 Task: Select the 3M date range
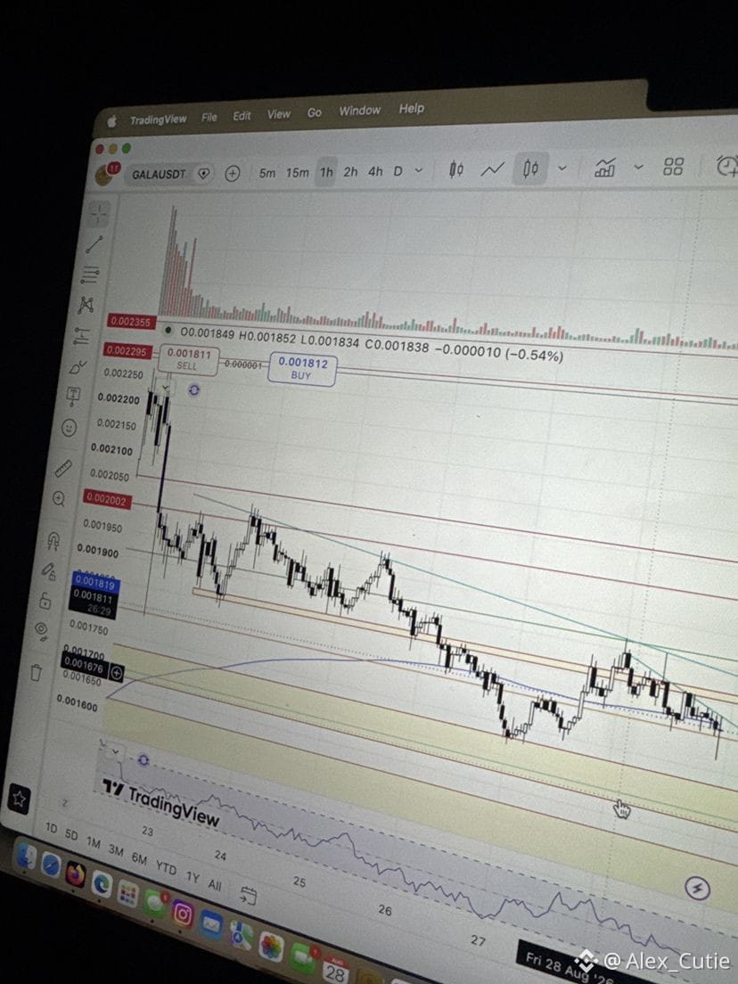[x=116, y=850]
